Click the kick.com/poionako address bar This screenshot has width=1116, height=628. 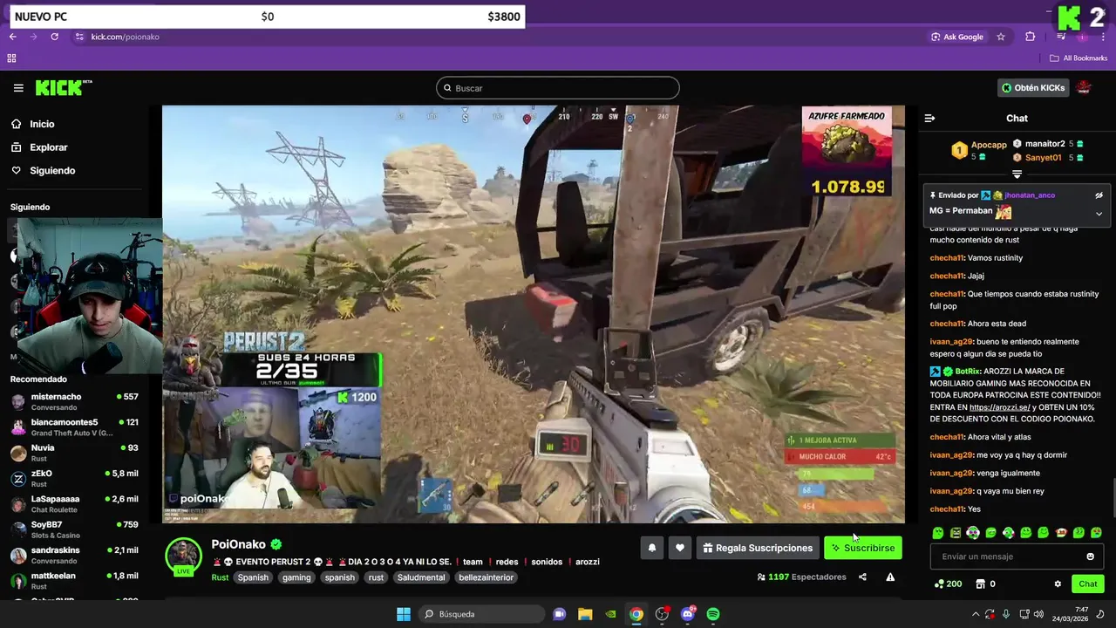125,37
